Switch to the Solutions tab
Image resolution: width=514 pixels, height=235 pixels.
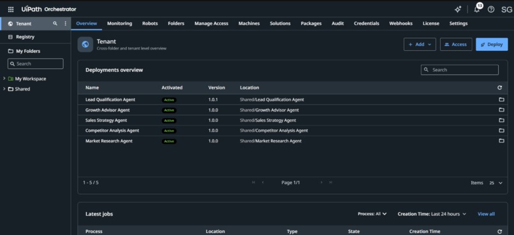280,24
